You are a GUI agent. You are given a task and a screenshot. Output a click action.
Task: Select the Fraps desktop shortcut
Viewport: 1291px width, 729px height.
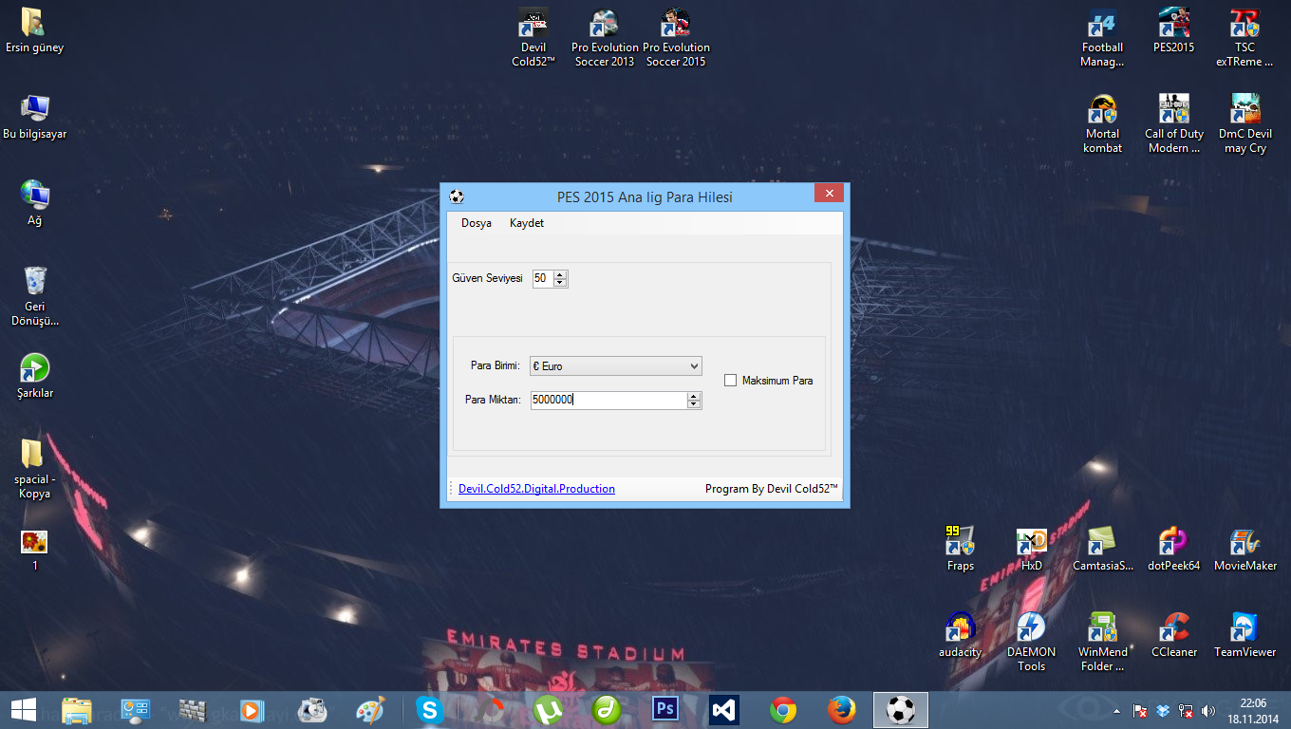pos(960,549)
